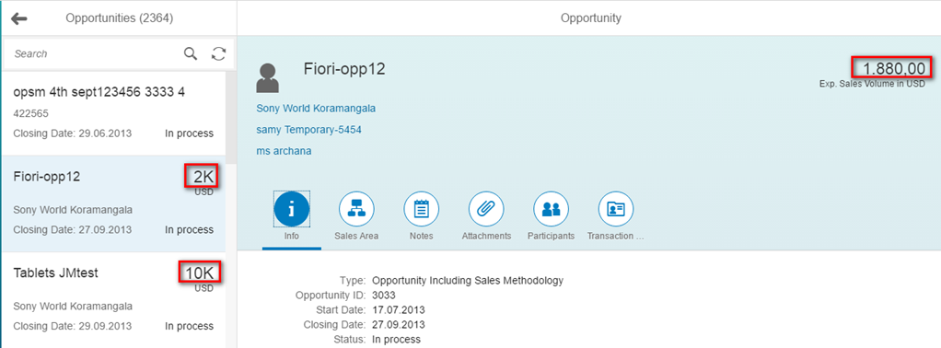The height and width of the screenshot is (348, 941).
Task: Select opsm 4th sept123456 opportunity
Action: 113,113
